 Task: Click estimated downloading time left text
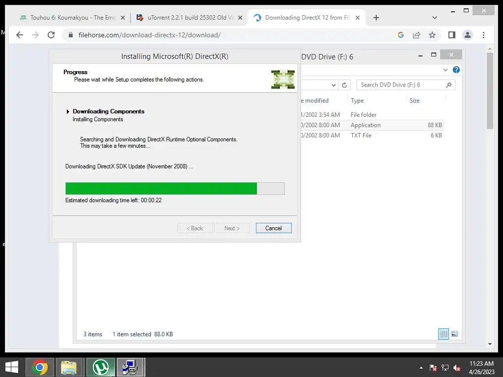113,200
